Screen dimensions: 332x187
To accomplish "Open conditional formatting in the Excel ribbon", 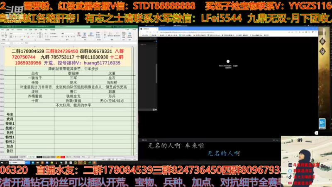I will pyautogui.click(x=79, y=35).
